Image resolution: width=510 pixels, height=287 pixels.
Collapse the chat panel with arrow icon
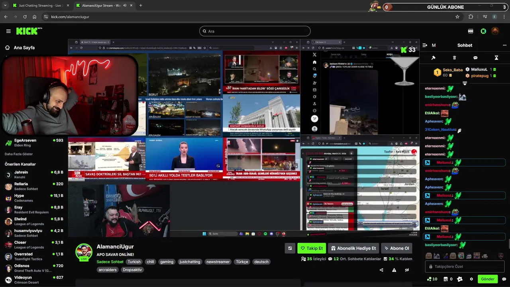(x=425, y=45)
